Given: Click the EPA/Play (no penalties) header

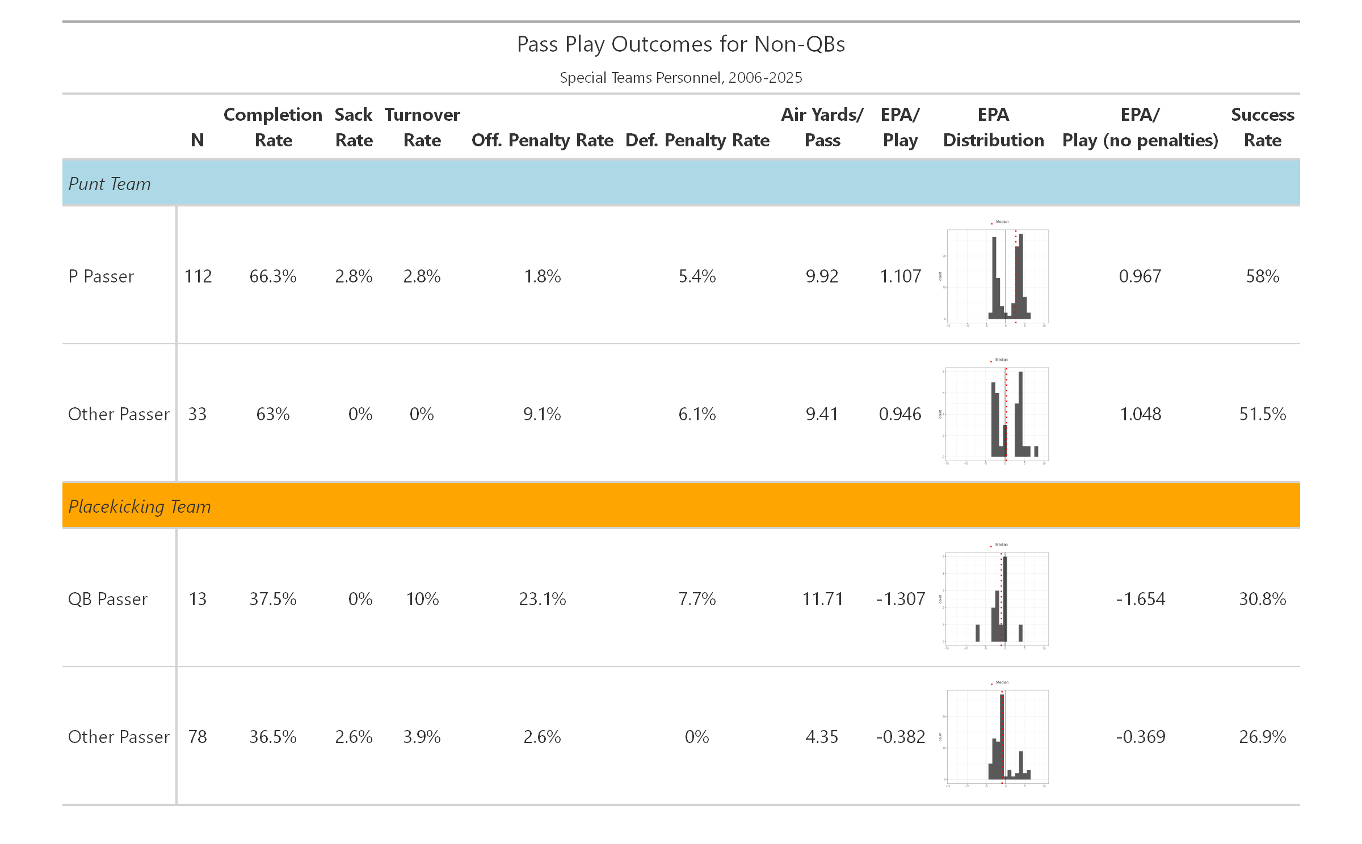Looking at the screenshot, I should (x=1140, y=127).
